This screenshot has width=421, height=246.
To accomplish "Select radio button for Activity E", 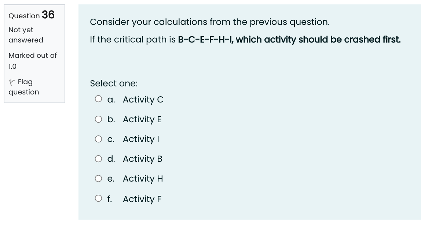I will 98,119.
